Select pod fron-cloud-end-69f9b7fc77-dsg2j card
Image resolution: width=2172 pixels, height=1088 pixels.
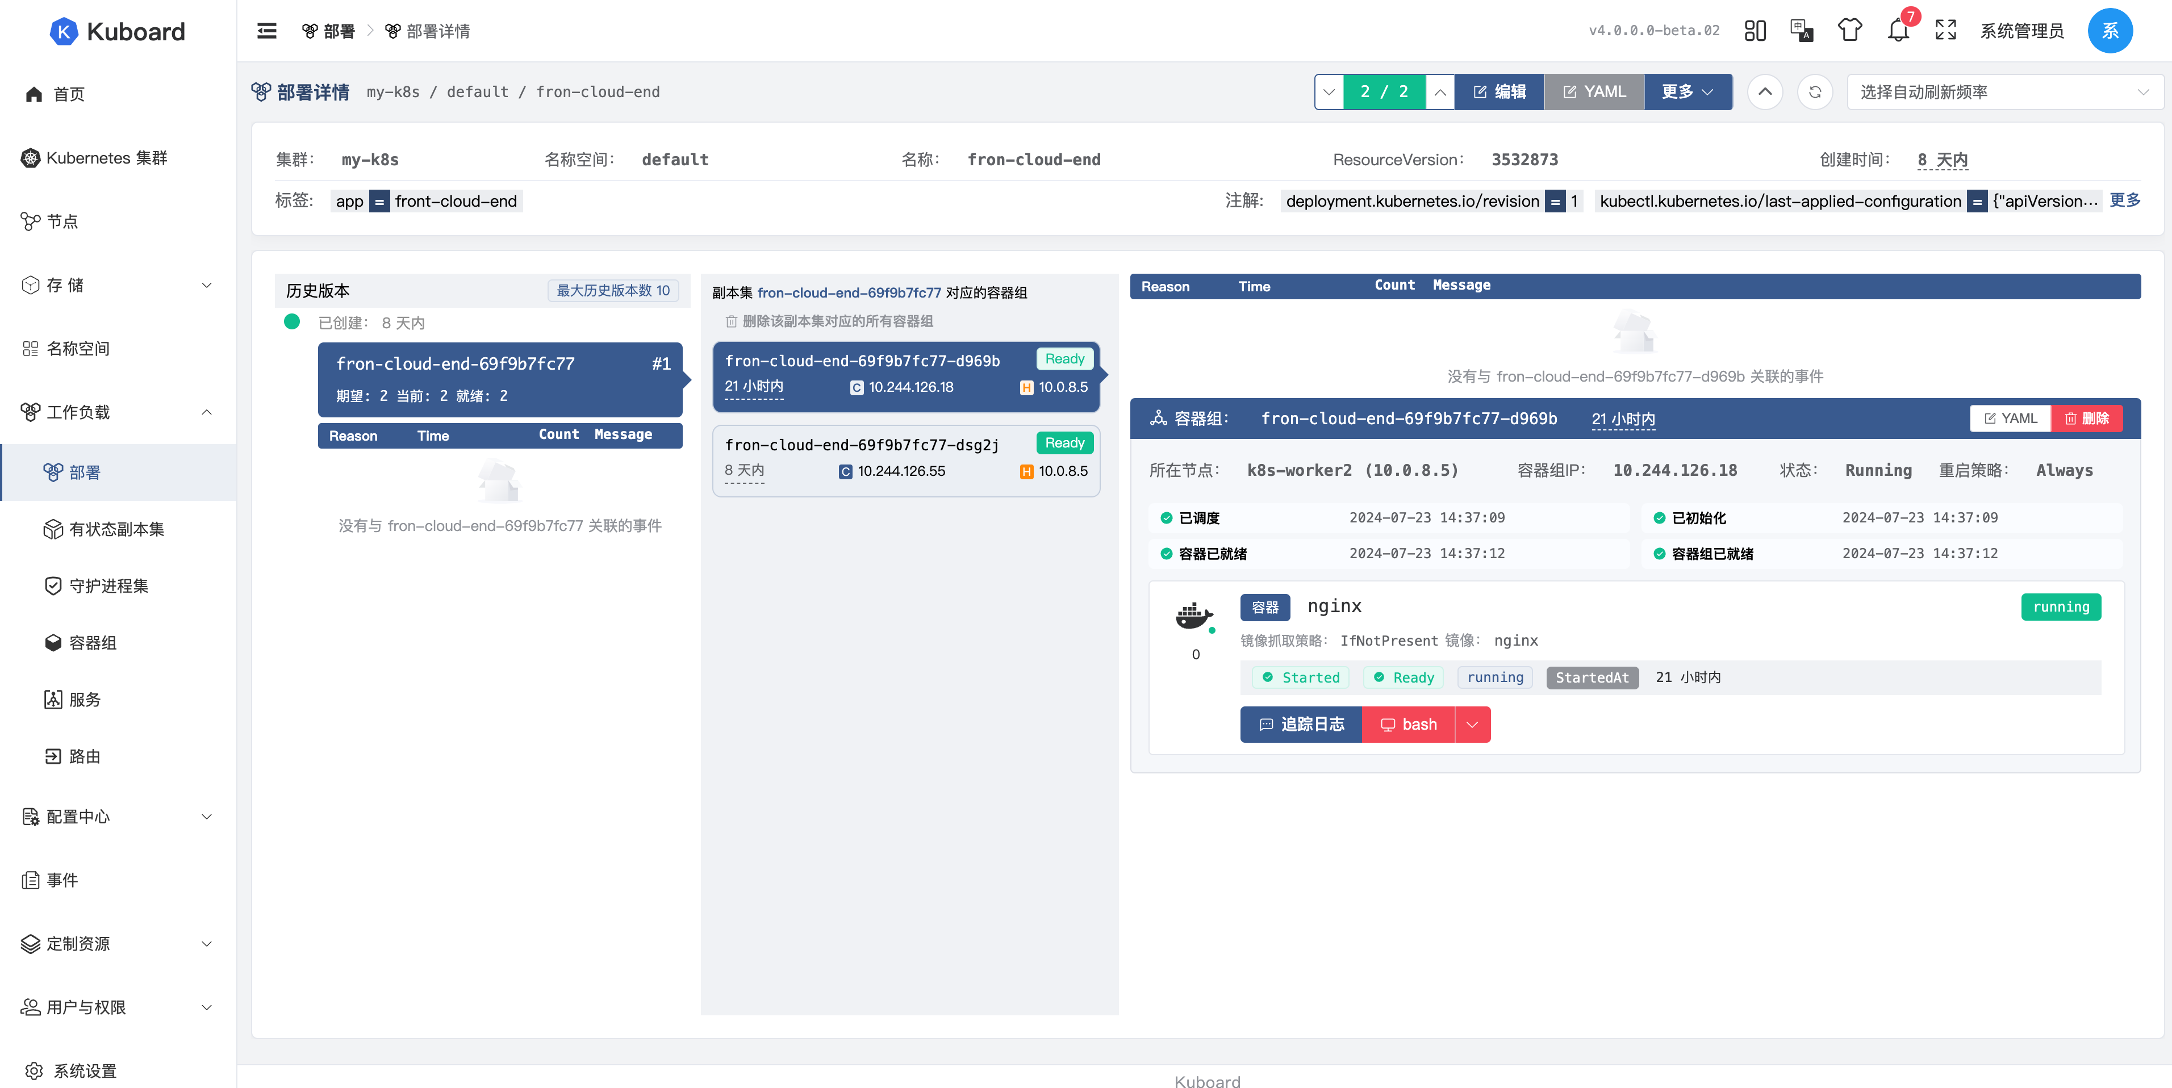tap(907, 460)
